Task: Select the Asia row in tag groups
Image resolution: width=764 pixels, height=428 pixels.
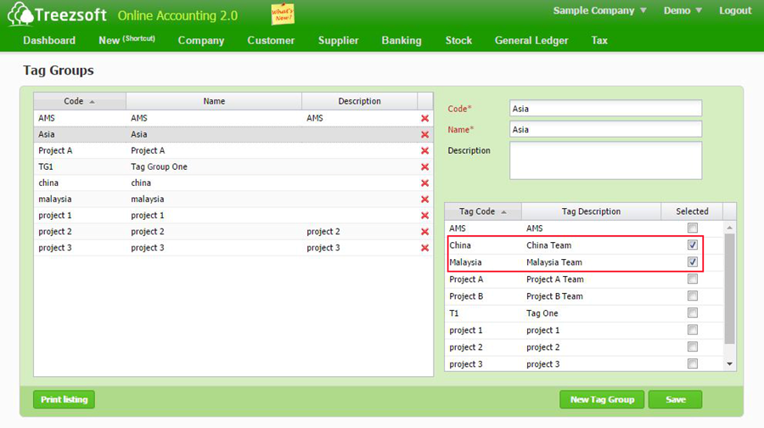Action: coord(233,134)
